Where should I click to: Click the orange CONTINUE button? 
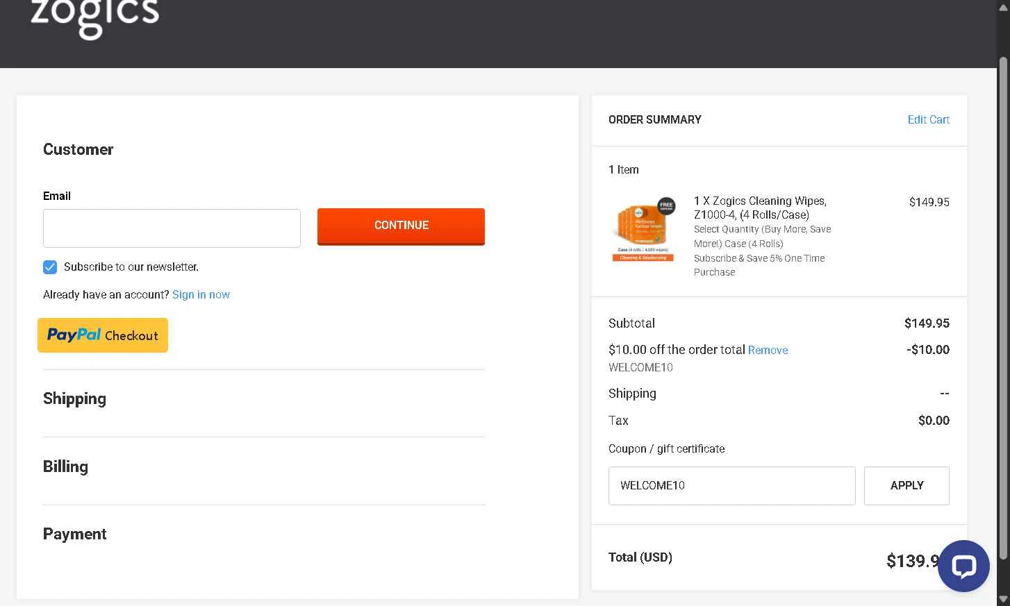tap(401, 226)
